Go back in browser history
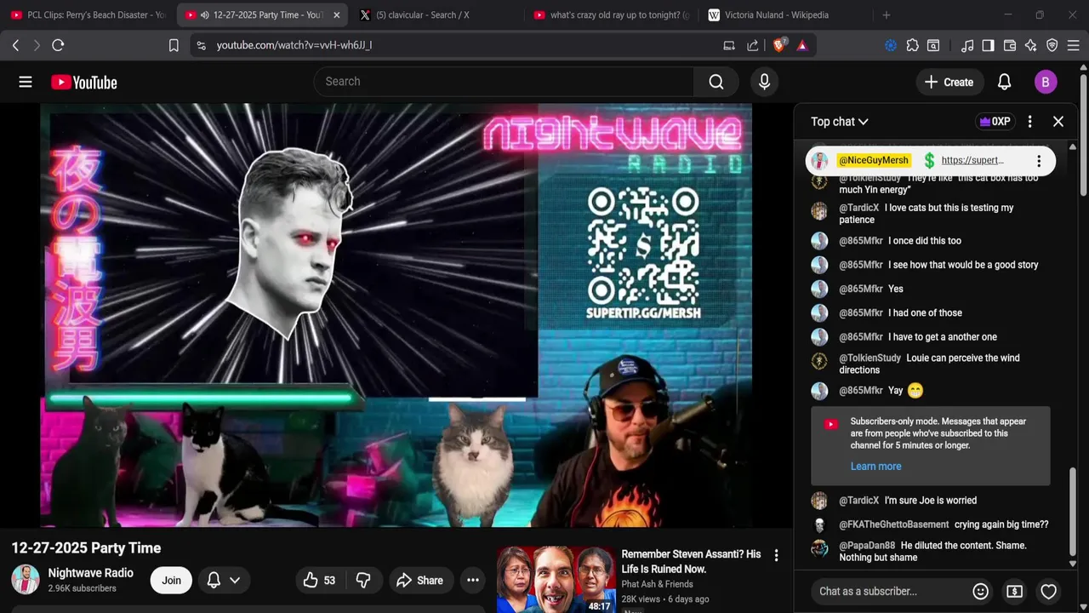Viewport: 1089px width, 613px height. [15, 45]
